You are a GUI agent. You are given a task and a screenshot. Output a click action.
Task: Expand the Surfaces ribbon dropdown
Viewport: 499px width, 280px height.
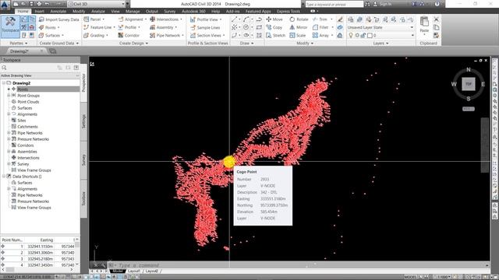(x=62, y=35)
